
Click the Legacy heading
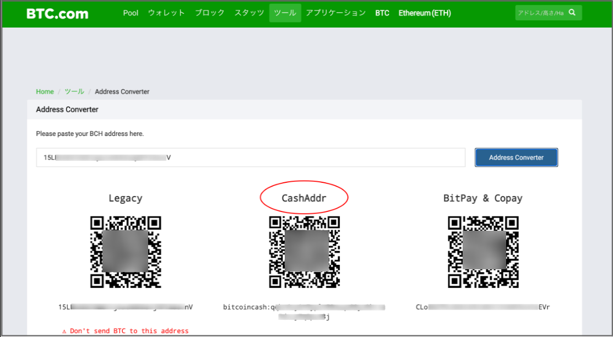click(126, 198)
